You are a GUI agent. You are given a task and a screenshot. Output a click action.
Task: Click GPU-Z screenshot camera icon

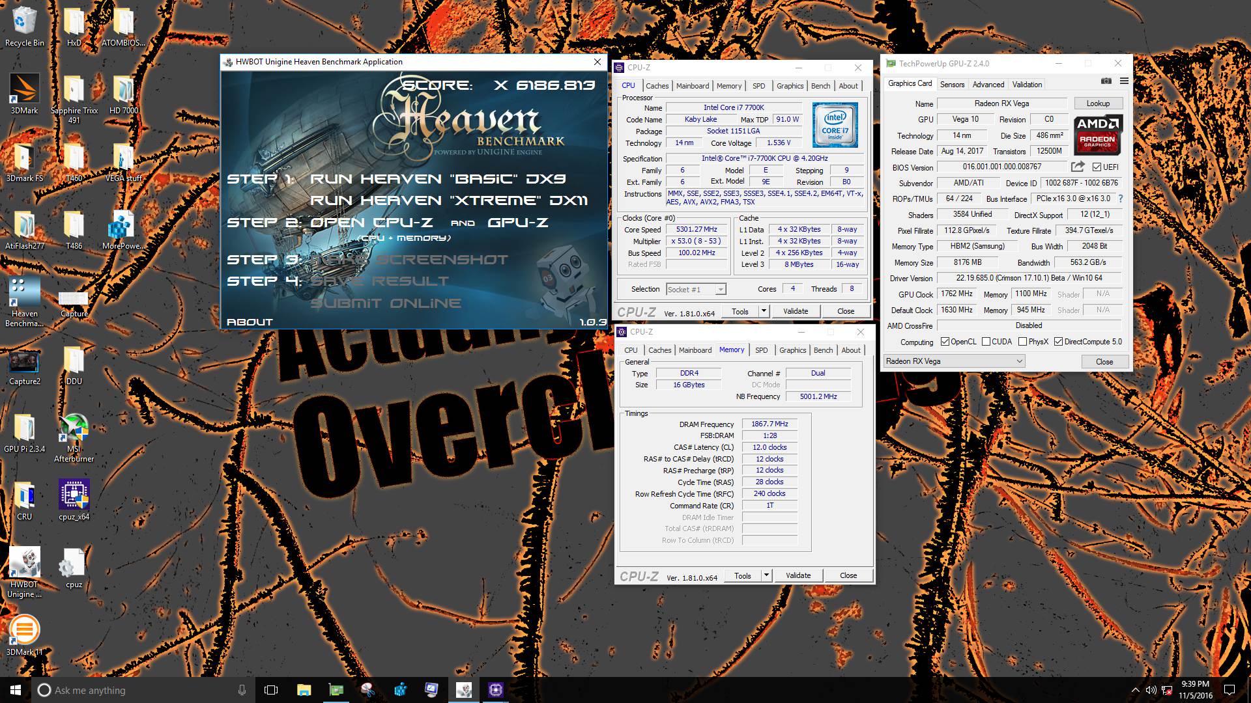(x=1106, y=81)
